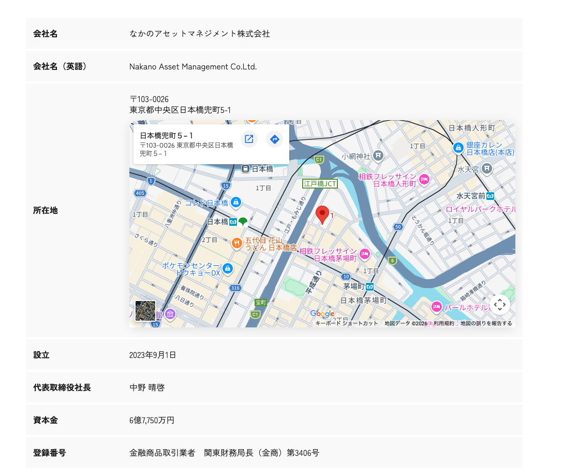Open the larger map view icon

click(x=249, y=139)
